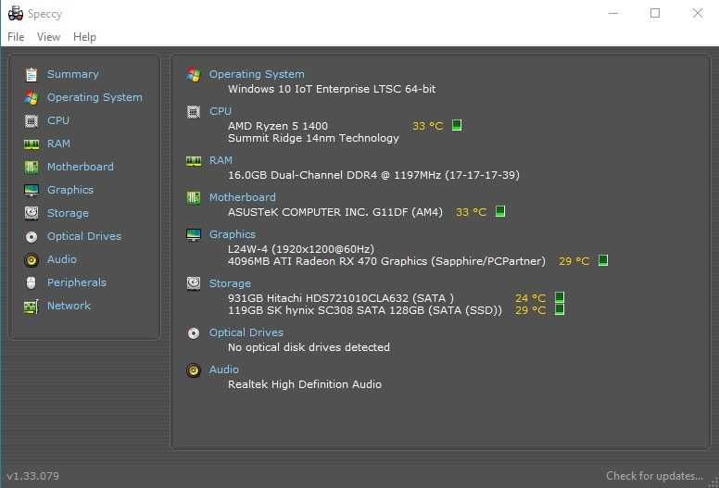
Task: Click the CPU chip icon in sidebar
Action: pos(32,121)
